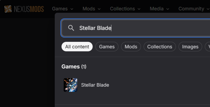Open the Games navigation menu
Image resolution: width=210 pixels, height=107 pixels.
[x=63, y=9]
